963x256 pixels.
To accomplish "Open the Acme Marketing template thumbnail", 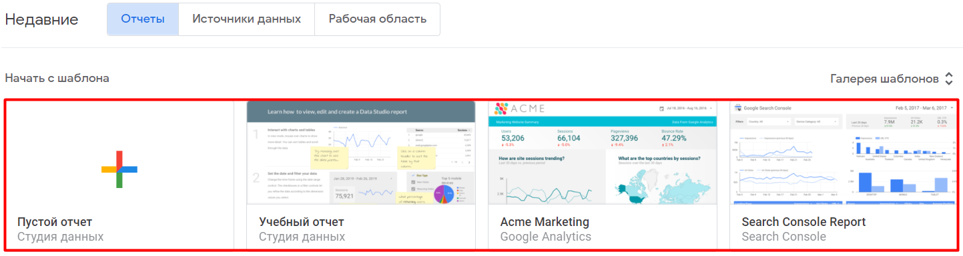I will pyautogui.click(x=603, y=153).
